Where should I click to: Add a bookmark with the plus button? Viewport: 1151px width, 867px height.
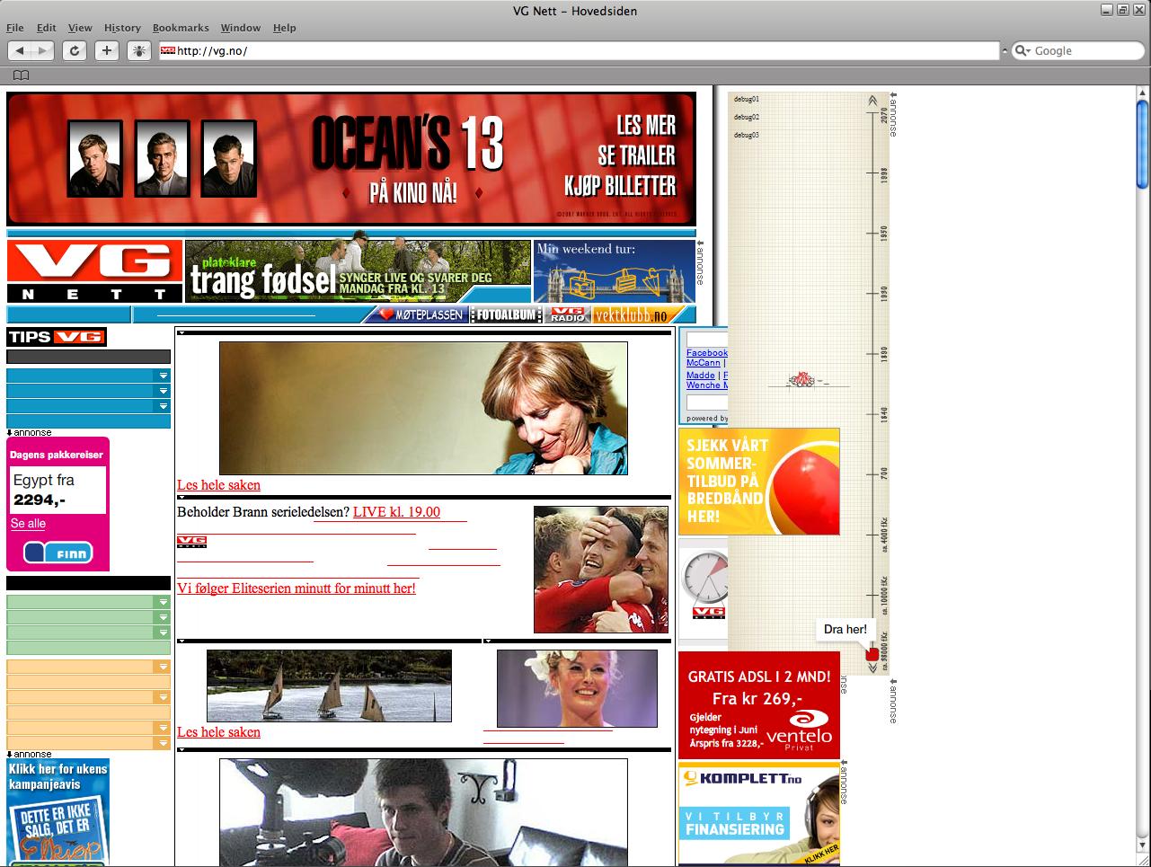tap(107, 51)
